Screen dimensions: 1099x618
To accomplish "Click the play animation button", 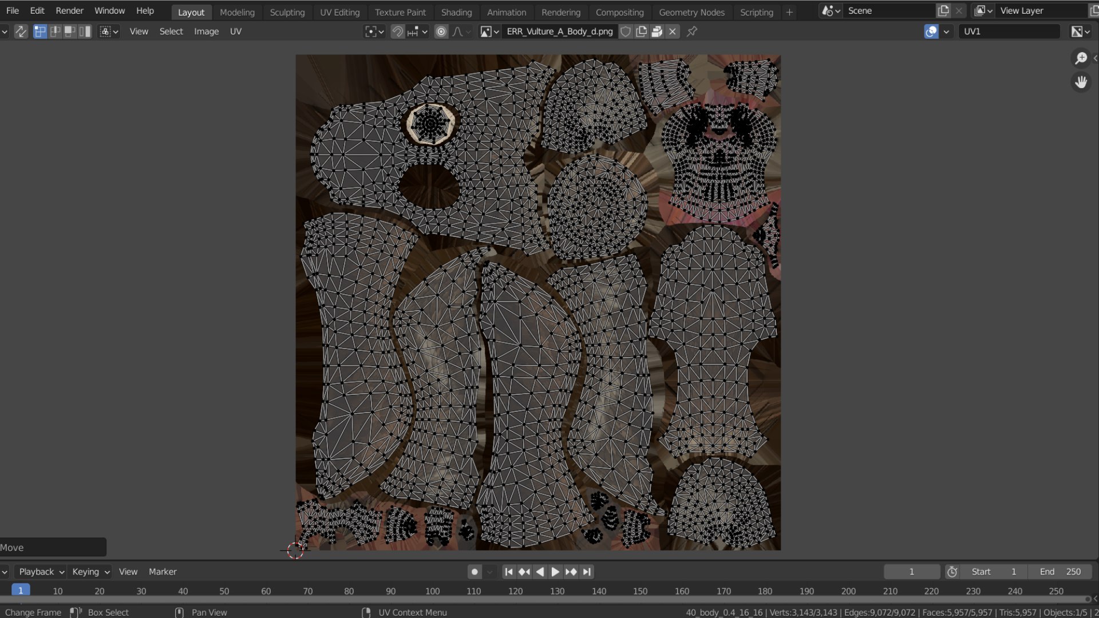I will 555,572.
